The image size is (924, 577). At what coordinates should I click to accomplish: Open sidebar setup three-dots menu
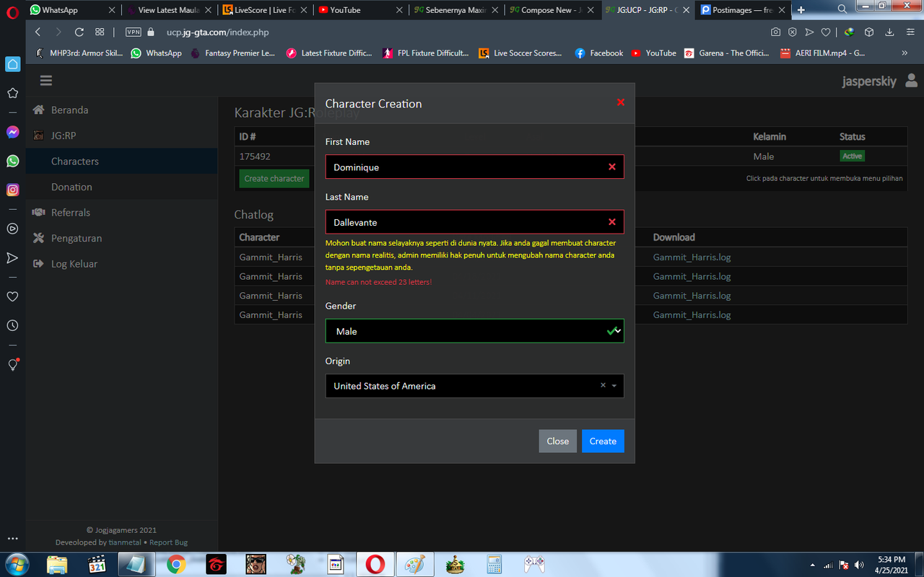(x=12, y=539)
